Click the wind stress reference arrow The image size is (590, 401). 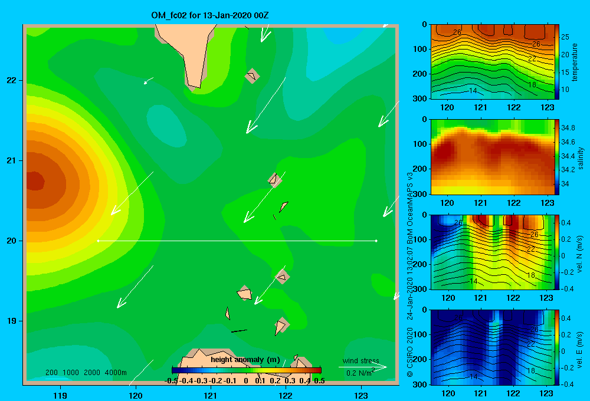[x=362, y=367]
